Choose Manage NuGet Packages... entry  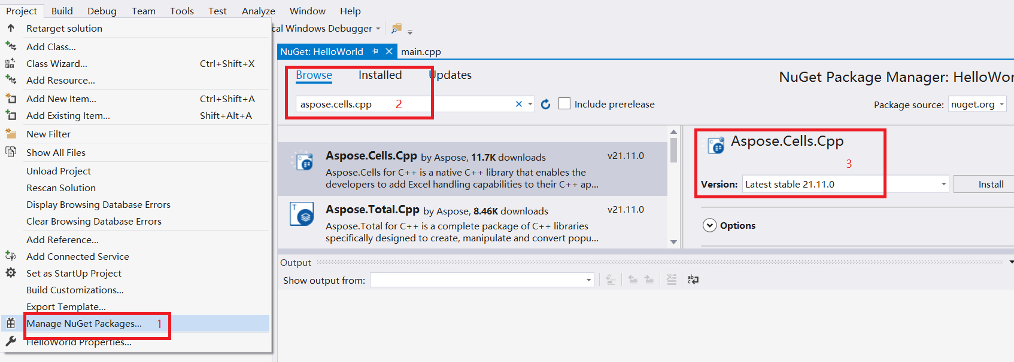[x=135, y=323]
